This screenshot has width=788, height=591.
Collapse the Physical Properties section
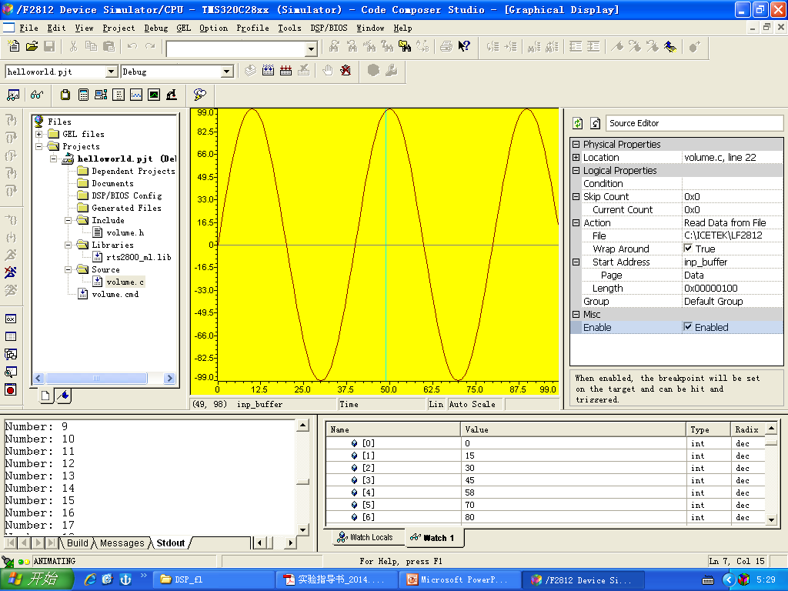click(x=576, y=144)
